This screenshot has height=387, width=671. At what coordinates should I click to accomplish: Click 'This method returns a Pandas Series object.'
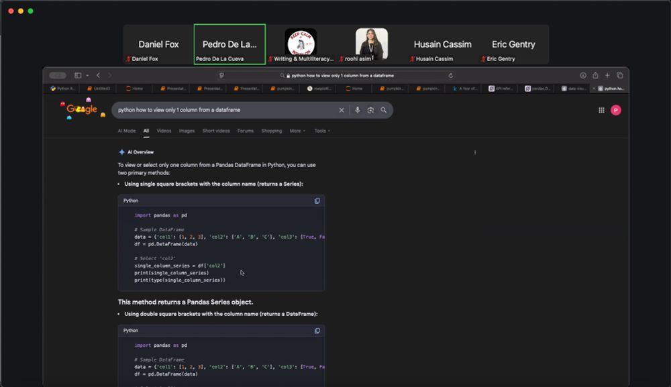tap(185, 302)
